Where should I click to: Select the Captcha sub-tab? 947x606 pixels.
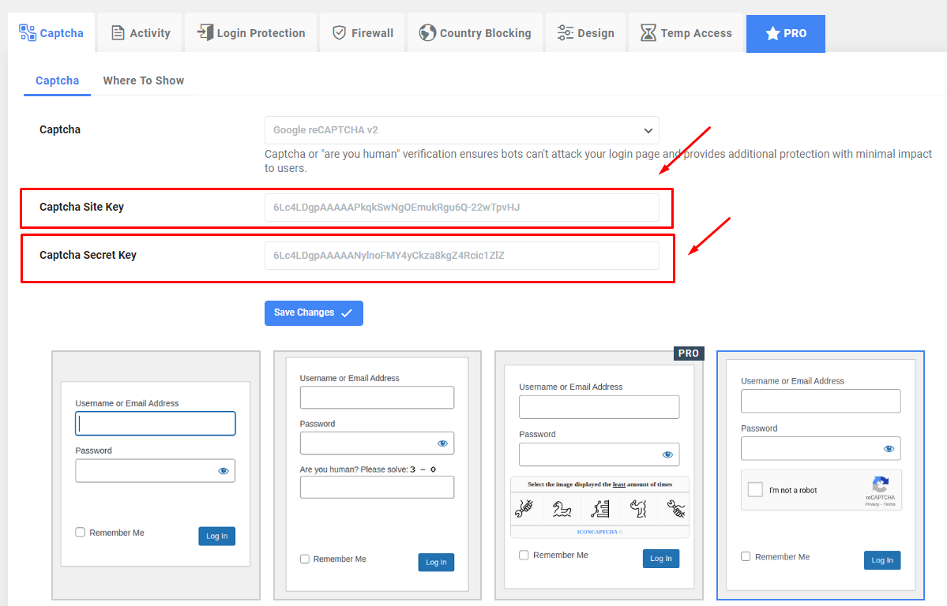click(58, 81)
